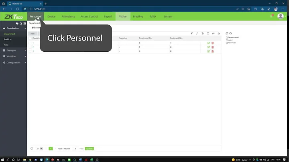Viewport: 289px width, 162px height.
Task: Click the green page 1 button
Action: pos(51,148)
